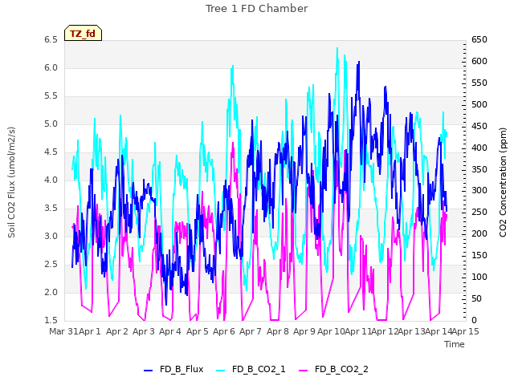Click the 500 right axis value
Screen dimensions: 514x385
point(479,104)
